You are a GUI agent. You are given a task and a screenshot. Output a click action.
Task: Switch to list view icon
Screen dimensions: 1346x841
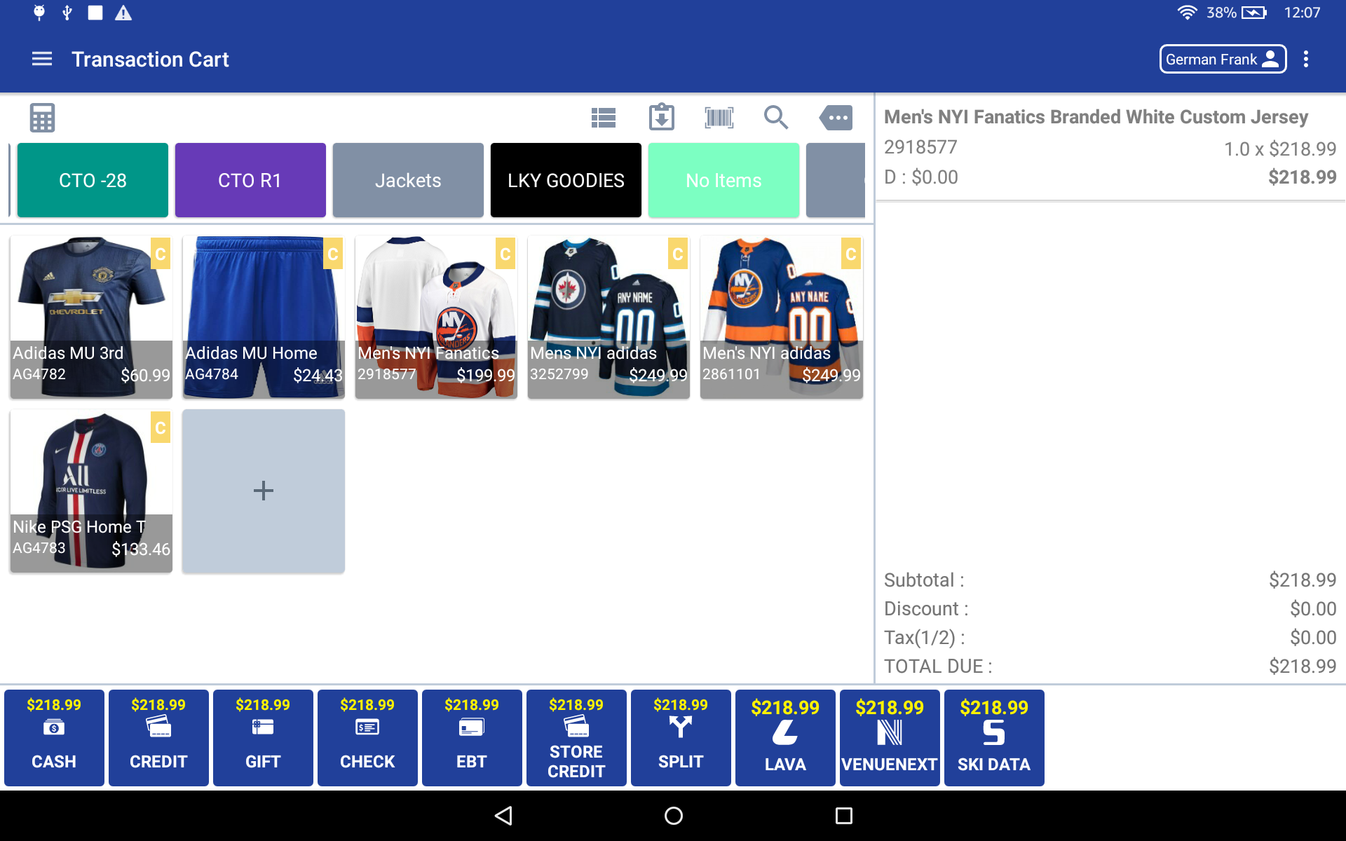604,118
